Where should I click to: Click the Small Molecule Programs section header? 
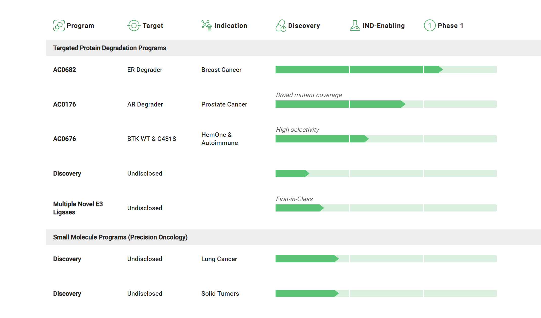coord(120,237)
